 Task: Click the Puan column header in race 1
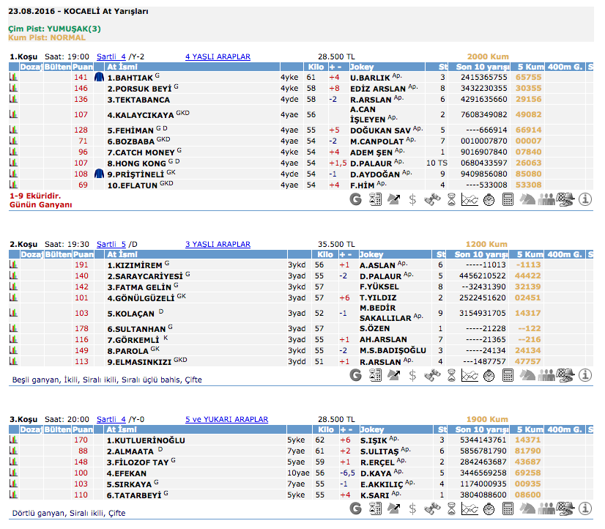click(83, 67)
